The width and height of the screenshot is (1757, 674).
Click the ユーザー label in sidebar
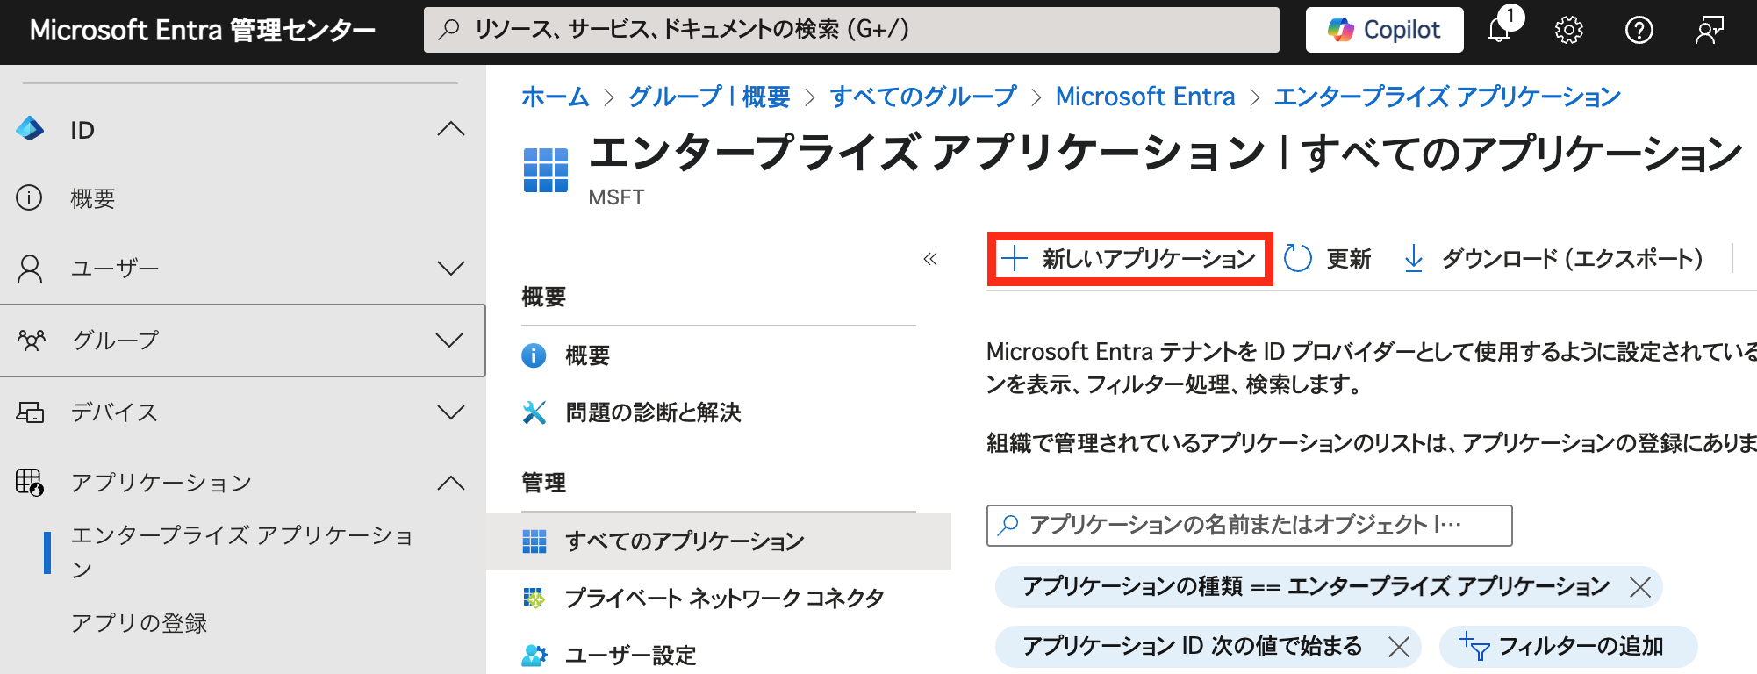[115, 269]
